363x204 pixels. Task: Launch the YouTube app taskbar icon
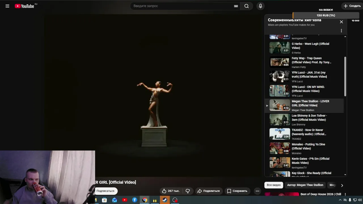tap(124, 200)
